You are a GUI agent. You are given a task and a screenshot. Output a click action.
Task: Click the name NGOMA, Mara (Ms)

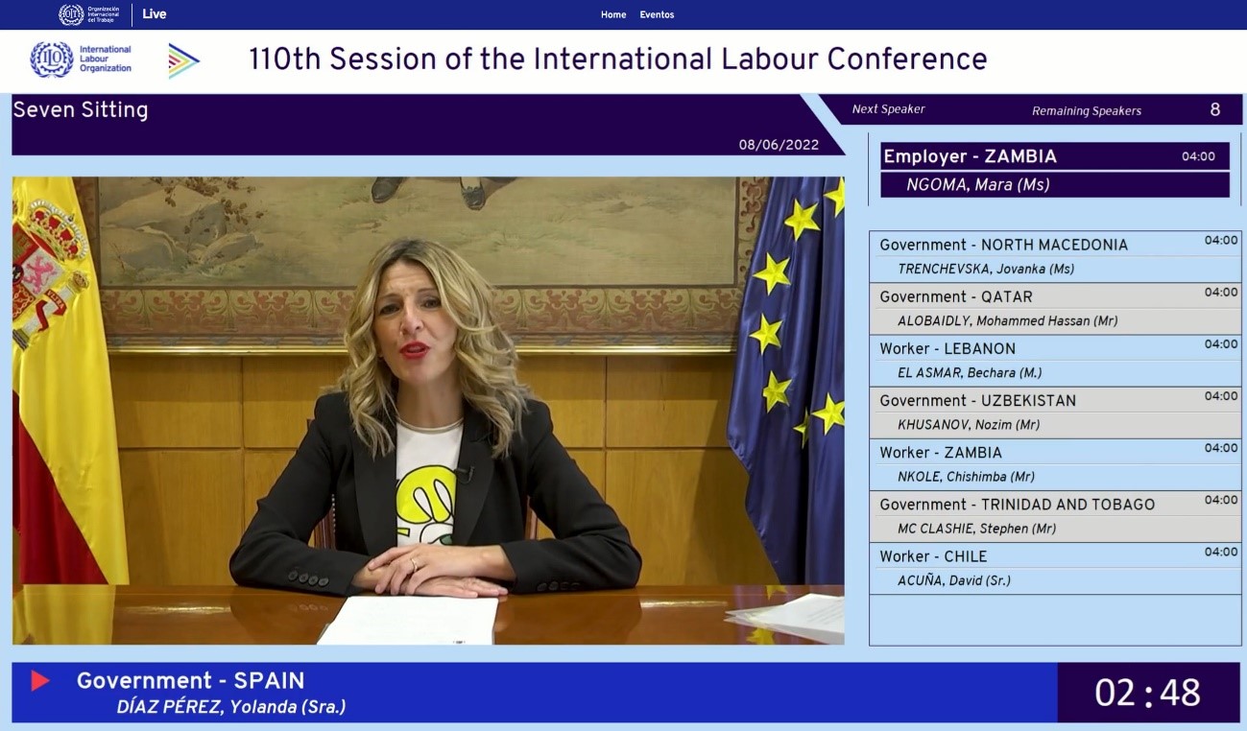978,185
